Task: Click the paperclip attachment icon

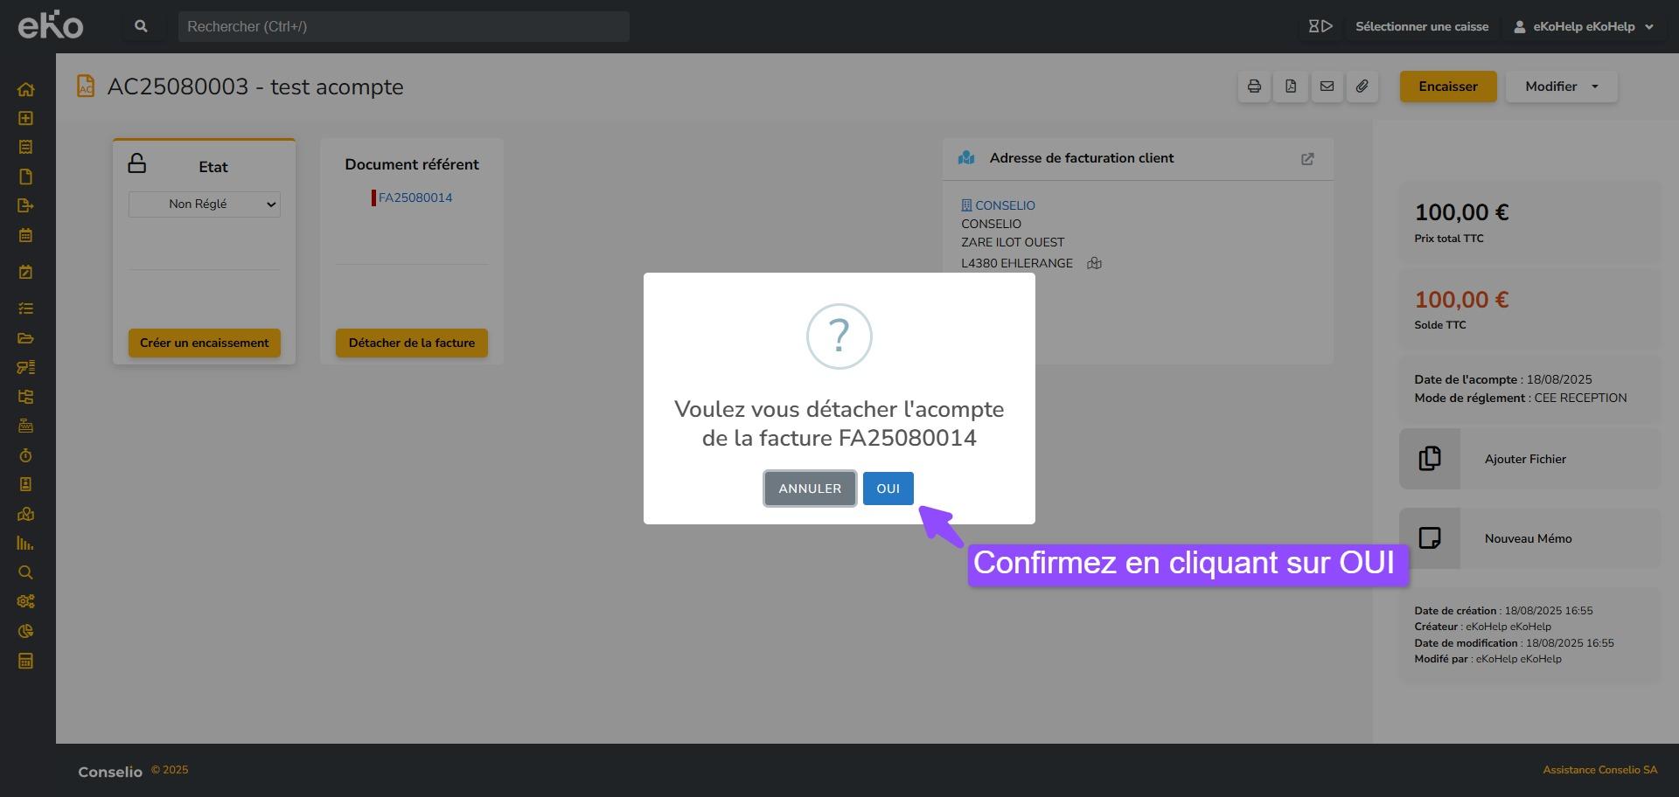Action: [x=1362, y=87]
